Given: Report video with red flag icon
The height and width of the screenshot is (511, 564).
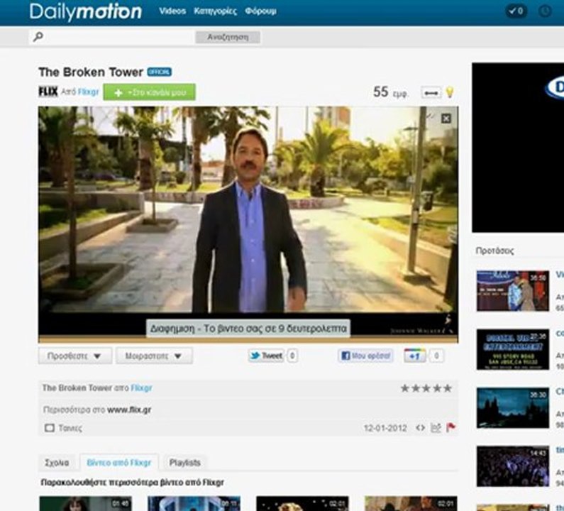Looking at the screenshot, I should click(450, 427).
